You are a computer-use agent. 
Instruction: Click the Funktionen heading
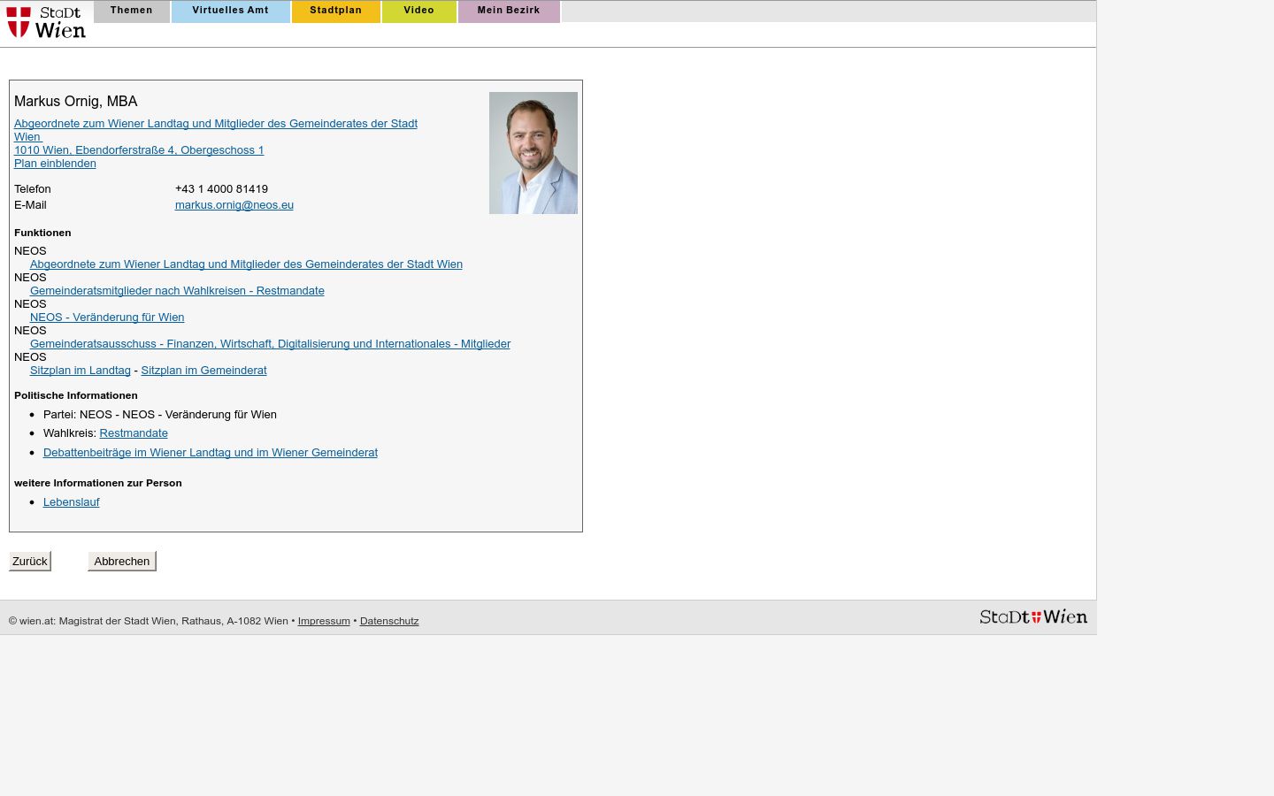[x=42, y=233]
